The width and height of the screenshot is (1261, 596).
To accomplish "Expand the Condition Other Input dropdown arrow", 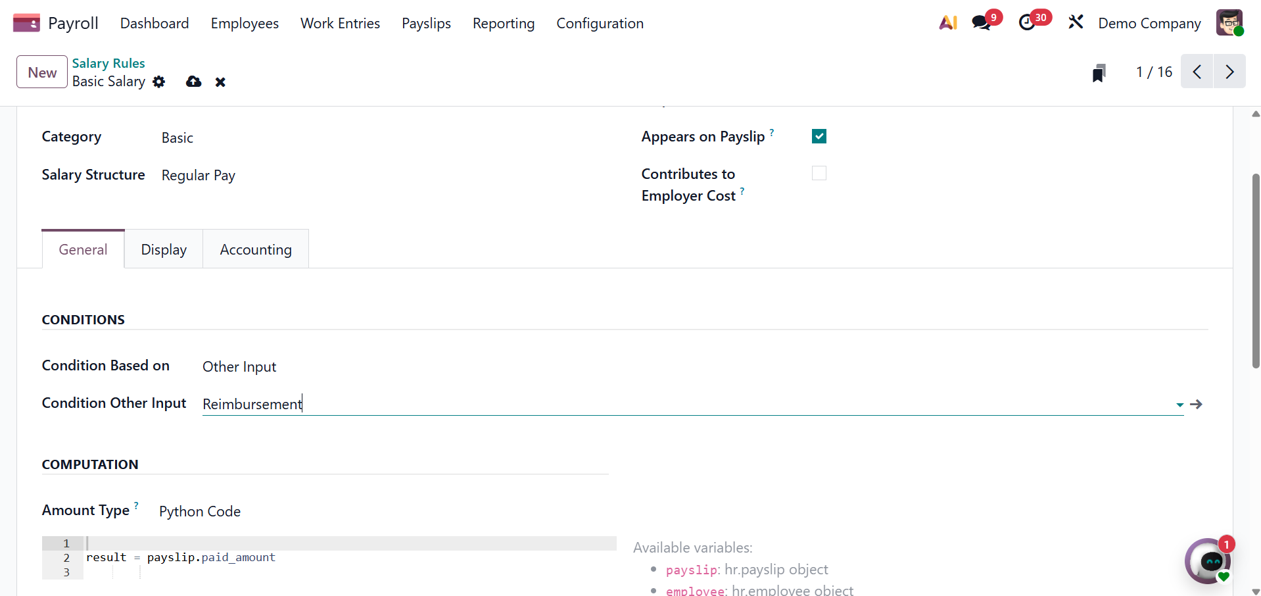I will (x=1179, y=405).
